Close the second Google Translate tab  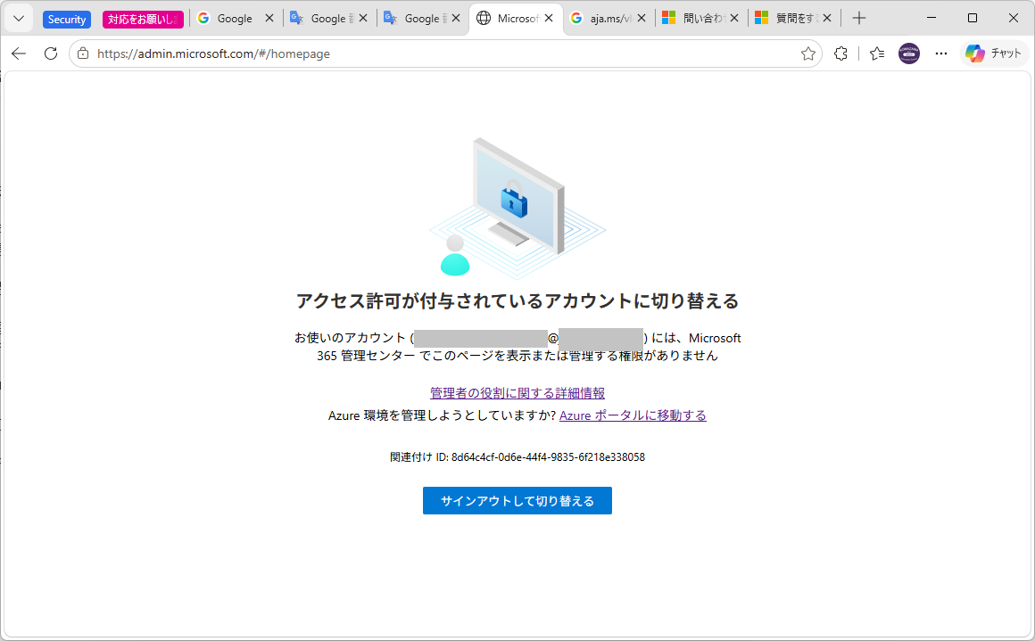pos(362,19)
